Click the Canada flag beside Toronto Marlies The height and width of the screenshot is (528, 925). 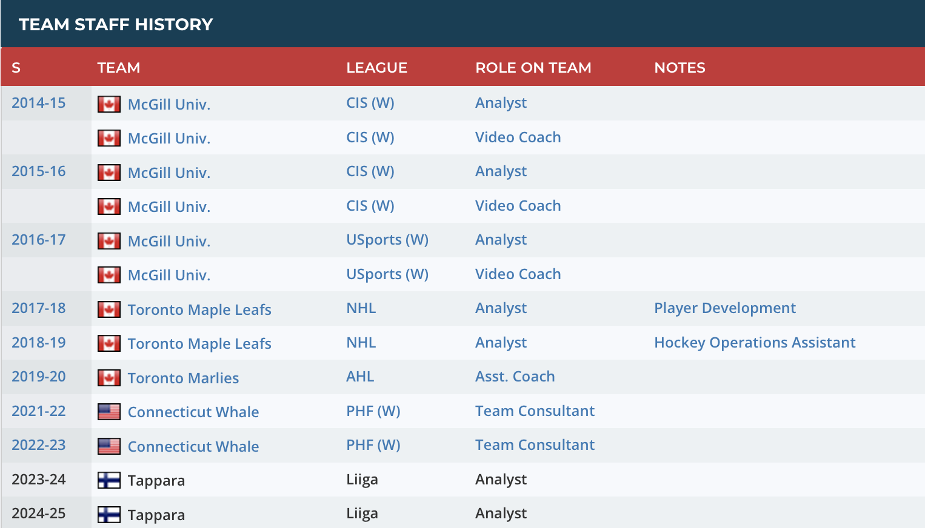tap(109, 378)
